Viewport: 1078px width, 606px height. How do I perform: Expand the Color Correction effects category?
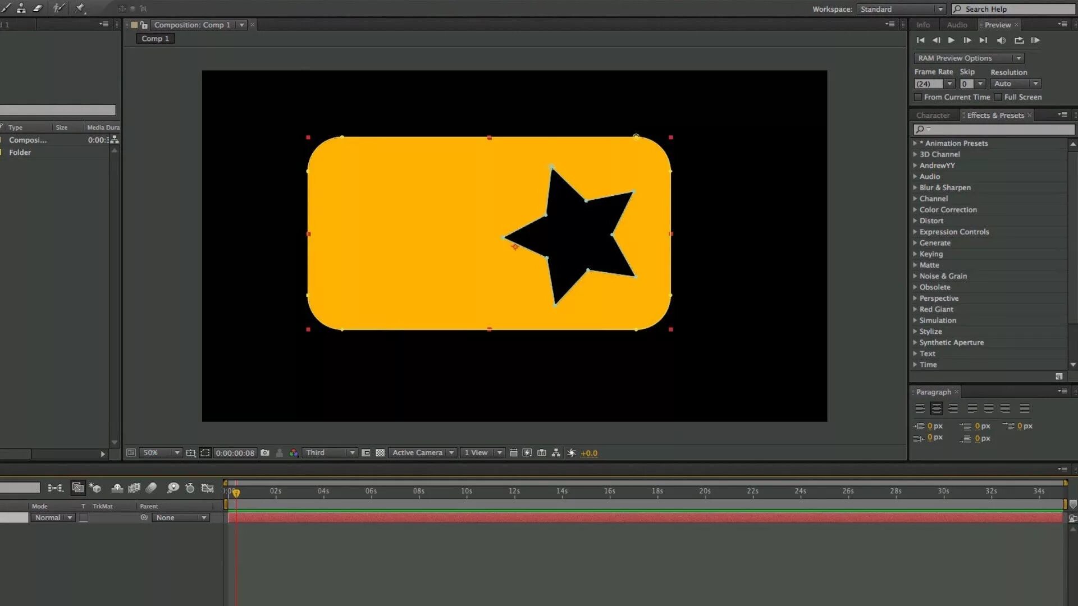click(948, 210)
